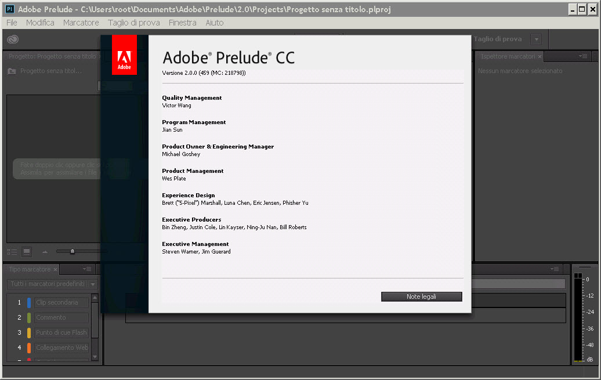The width and height of the screenshot is (601, 380).
Task: Close the Tipo marcatore panel tab
Action: [55, 270]
